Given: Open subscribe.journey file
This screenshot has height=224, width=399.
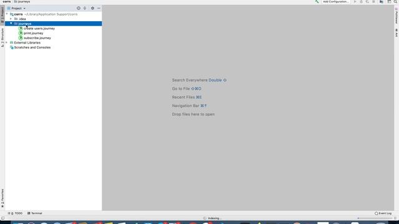Looking at the screenshot, I should click(x=37, y=38).
